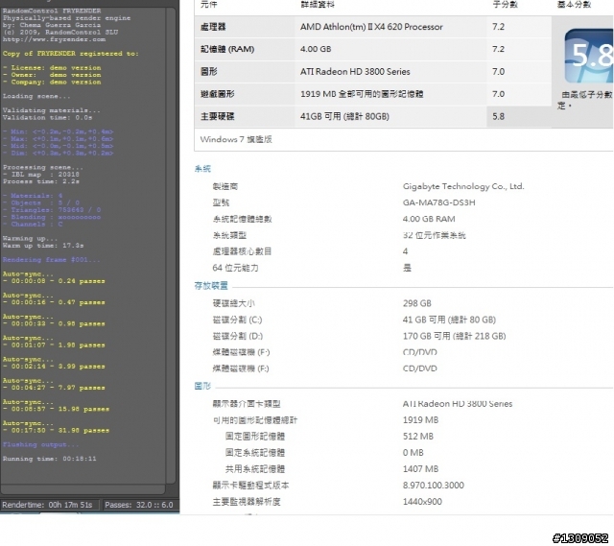Click the 5.8 subscore in 主要硬碟 row

(x=498, y=116)
